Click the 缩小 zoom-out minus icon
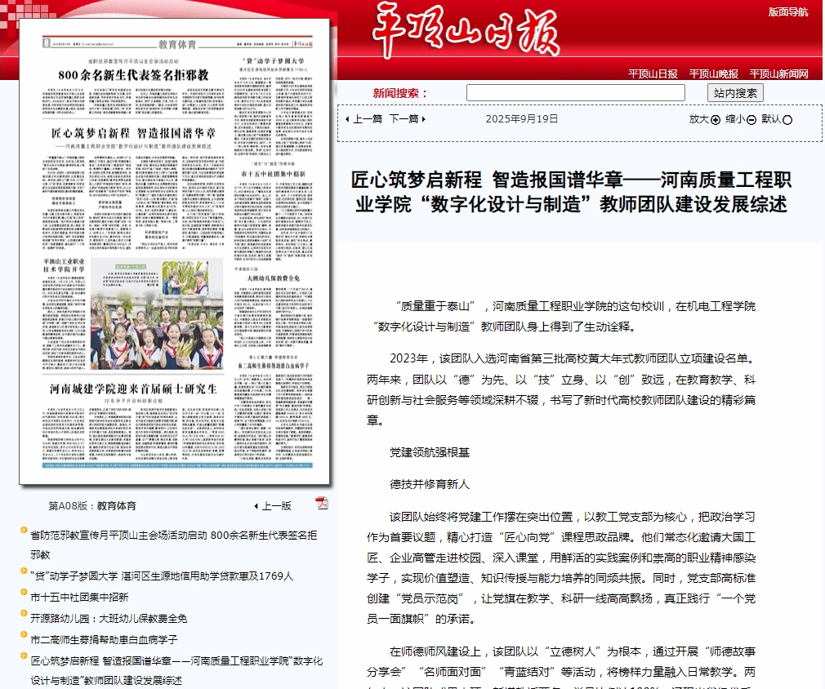Screen dimensions: 825x689 (x=751, y=120)
